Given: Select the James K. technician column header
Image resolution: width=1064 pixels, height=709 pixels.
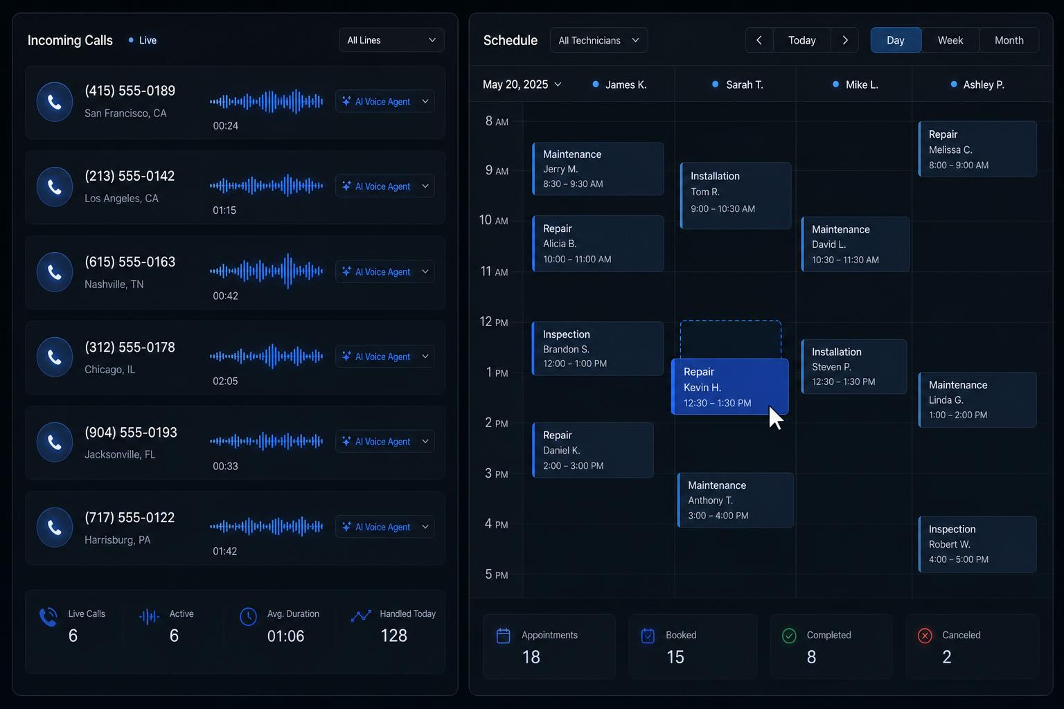Looking at the screenshot, I should click(619, 84).
